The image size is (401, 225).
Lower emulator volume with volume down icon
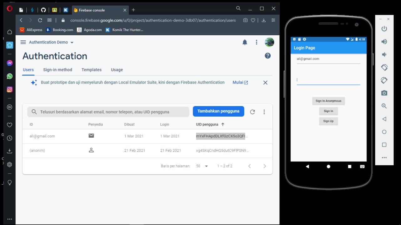click(x=384, y=54)
